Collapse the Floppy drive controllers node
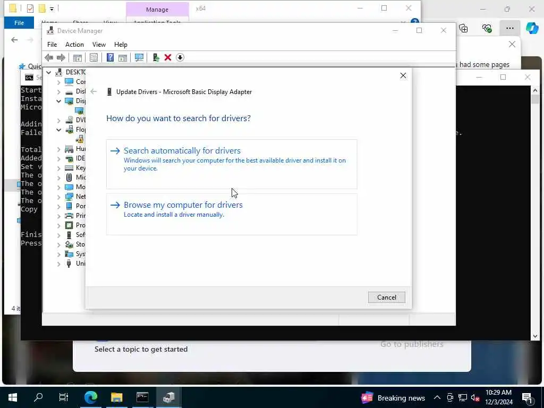The width and height of the screenshot is (544, 408). [58, 130]
